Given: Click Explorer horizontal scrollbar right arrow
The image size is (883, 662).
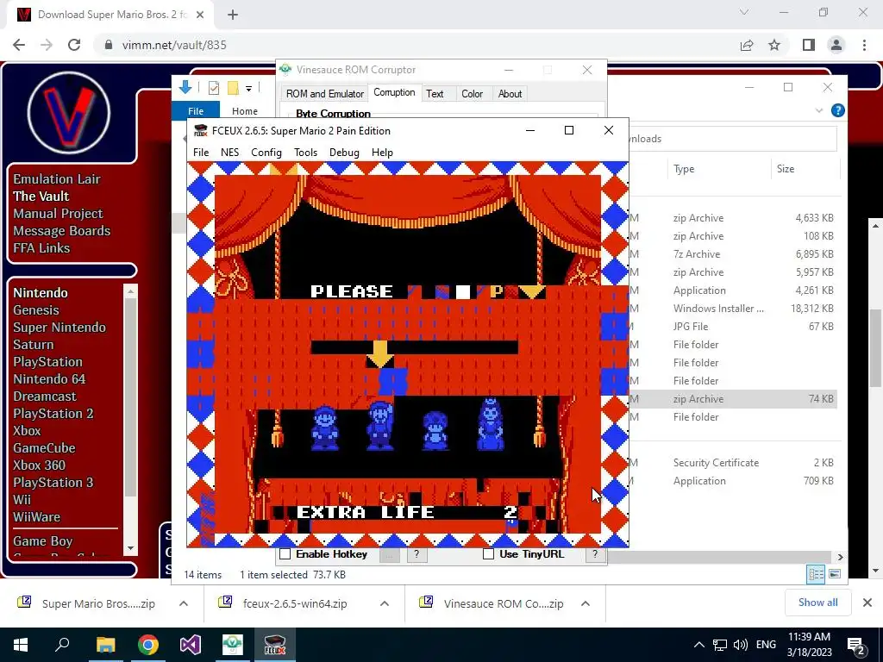Looking at the screenshot, I should tap(840, 557).
